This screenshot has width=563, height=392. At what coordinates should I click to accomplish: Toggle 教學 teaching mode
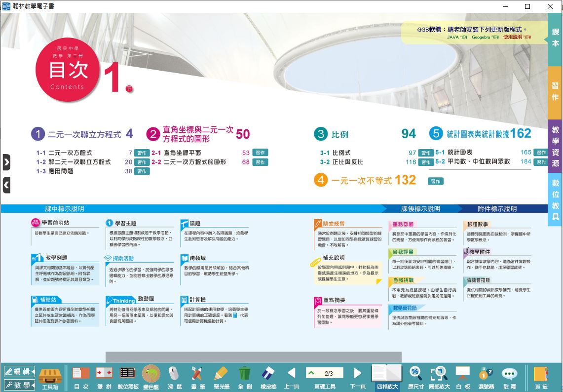[x=19, y=385]
